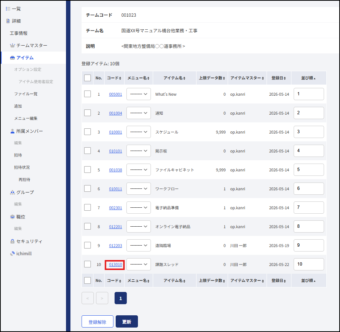
Task: Click the グループ dots icon
Action: tap(12, 192)
